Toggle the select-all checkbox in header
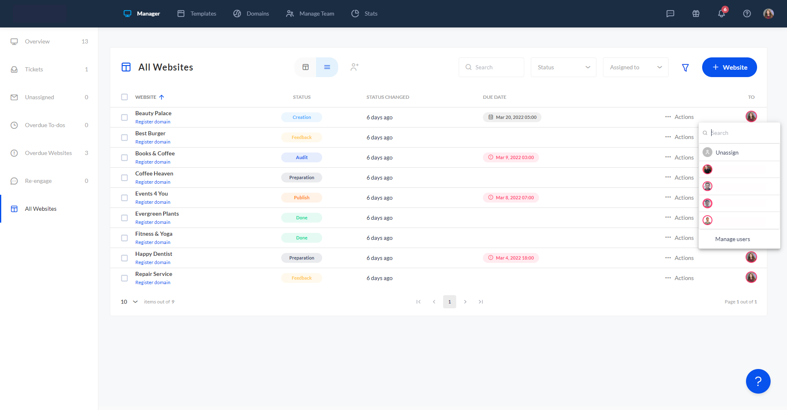 click(x=125, y=97)
